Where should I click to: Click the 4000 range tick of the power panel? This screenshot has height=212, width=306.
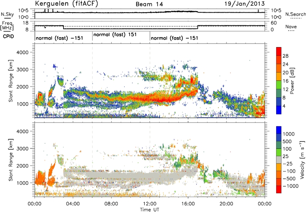[22, 52]
